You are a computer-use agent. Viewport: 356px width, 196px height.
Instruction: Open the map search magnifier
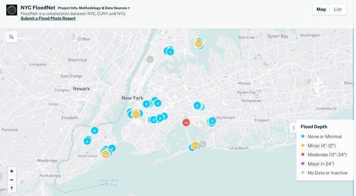(11, 37)
